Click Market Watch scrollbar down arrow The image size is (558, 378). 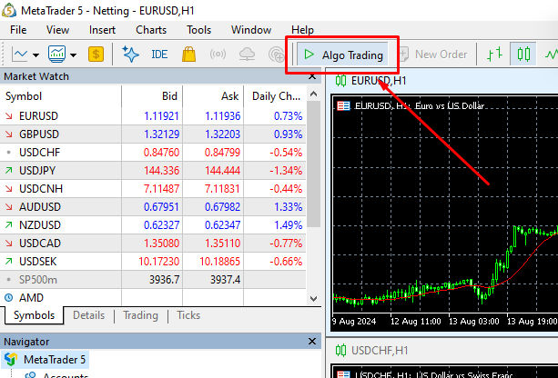pyautogui.click(x=313, y=299)
